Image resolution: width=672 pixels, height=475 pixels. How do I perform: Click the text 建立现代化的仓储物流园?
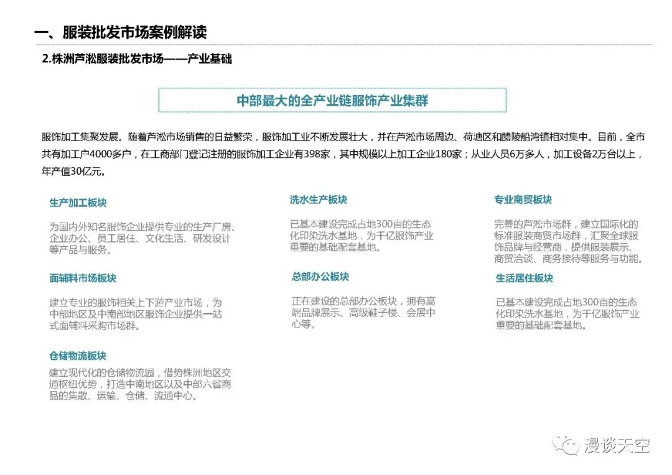tap(101, 372)
